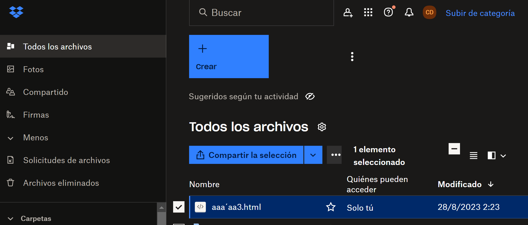Star the aaa'aa3.html file
The height and width of the screenshot is (225, 528).
pos(331,207)
